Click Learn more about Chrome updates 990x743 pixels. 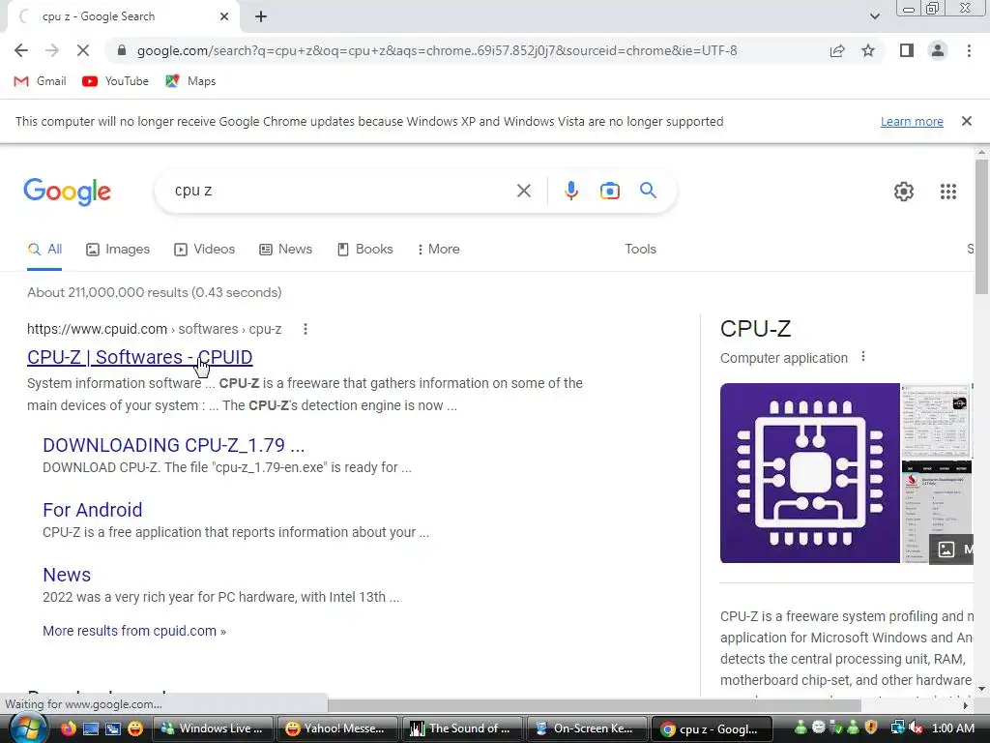912,121
